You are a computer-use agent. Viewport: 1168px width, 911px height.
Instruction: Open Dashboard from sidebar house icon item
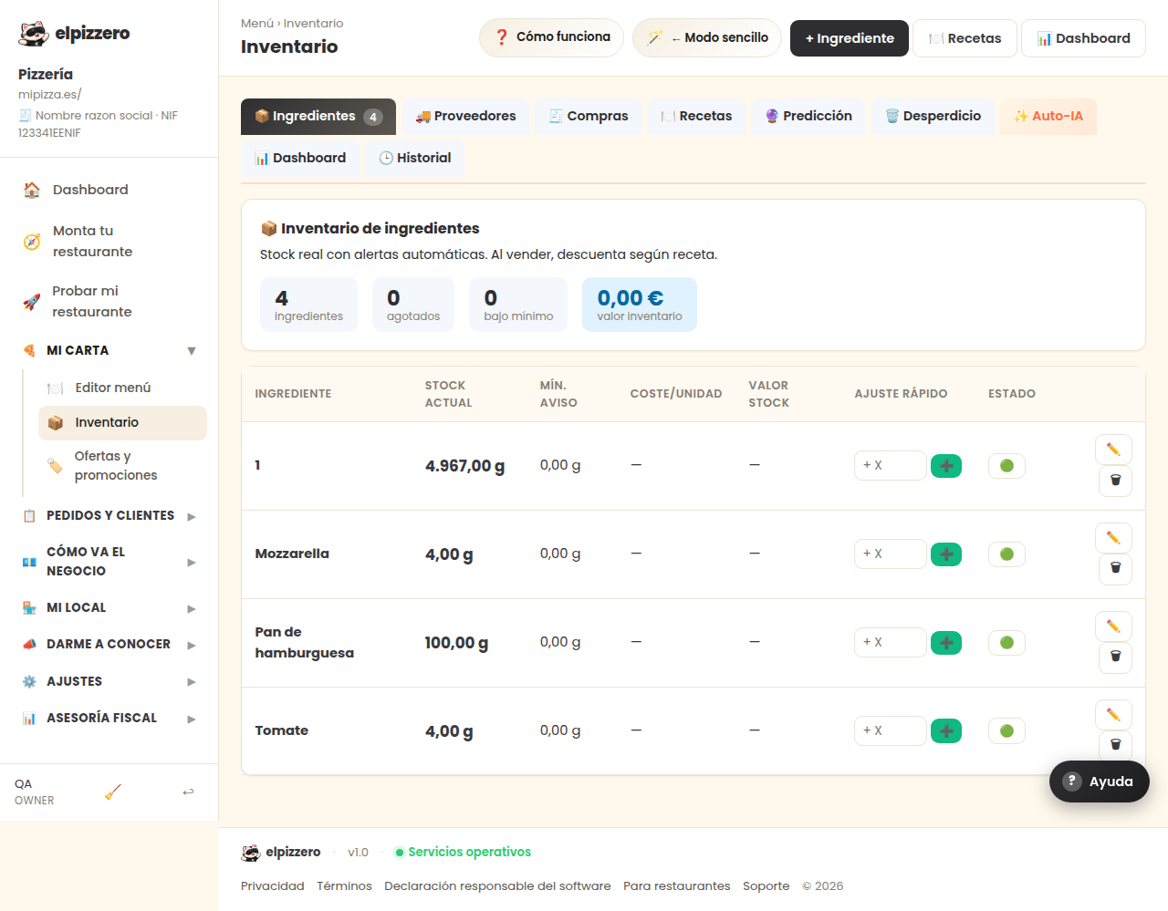(x=109, y=190)
